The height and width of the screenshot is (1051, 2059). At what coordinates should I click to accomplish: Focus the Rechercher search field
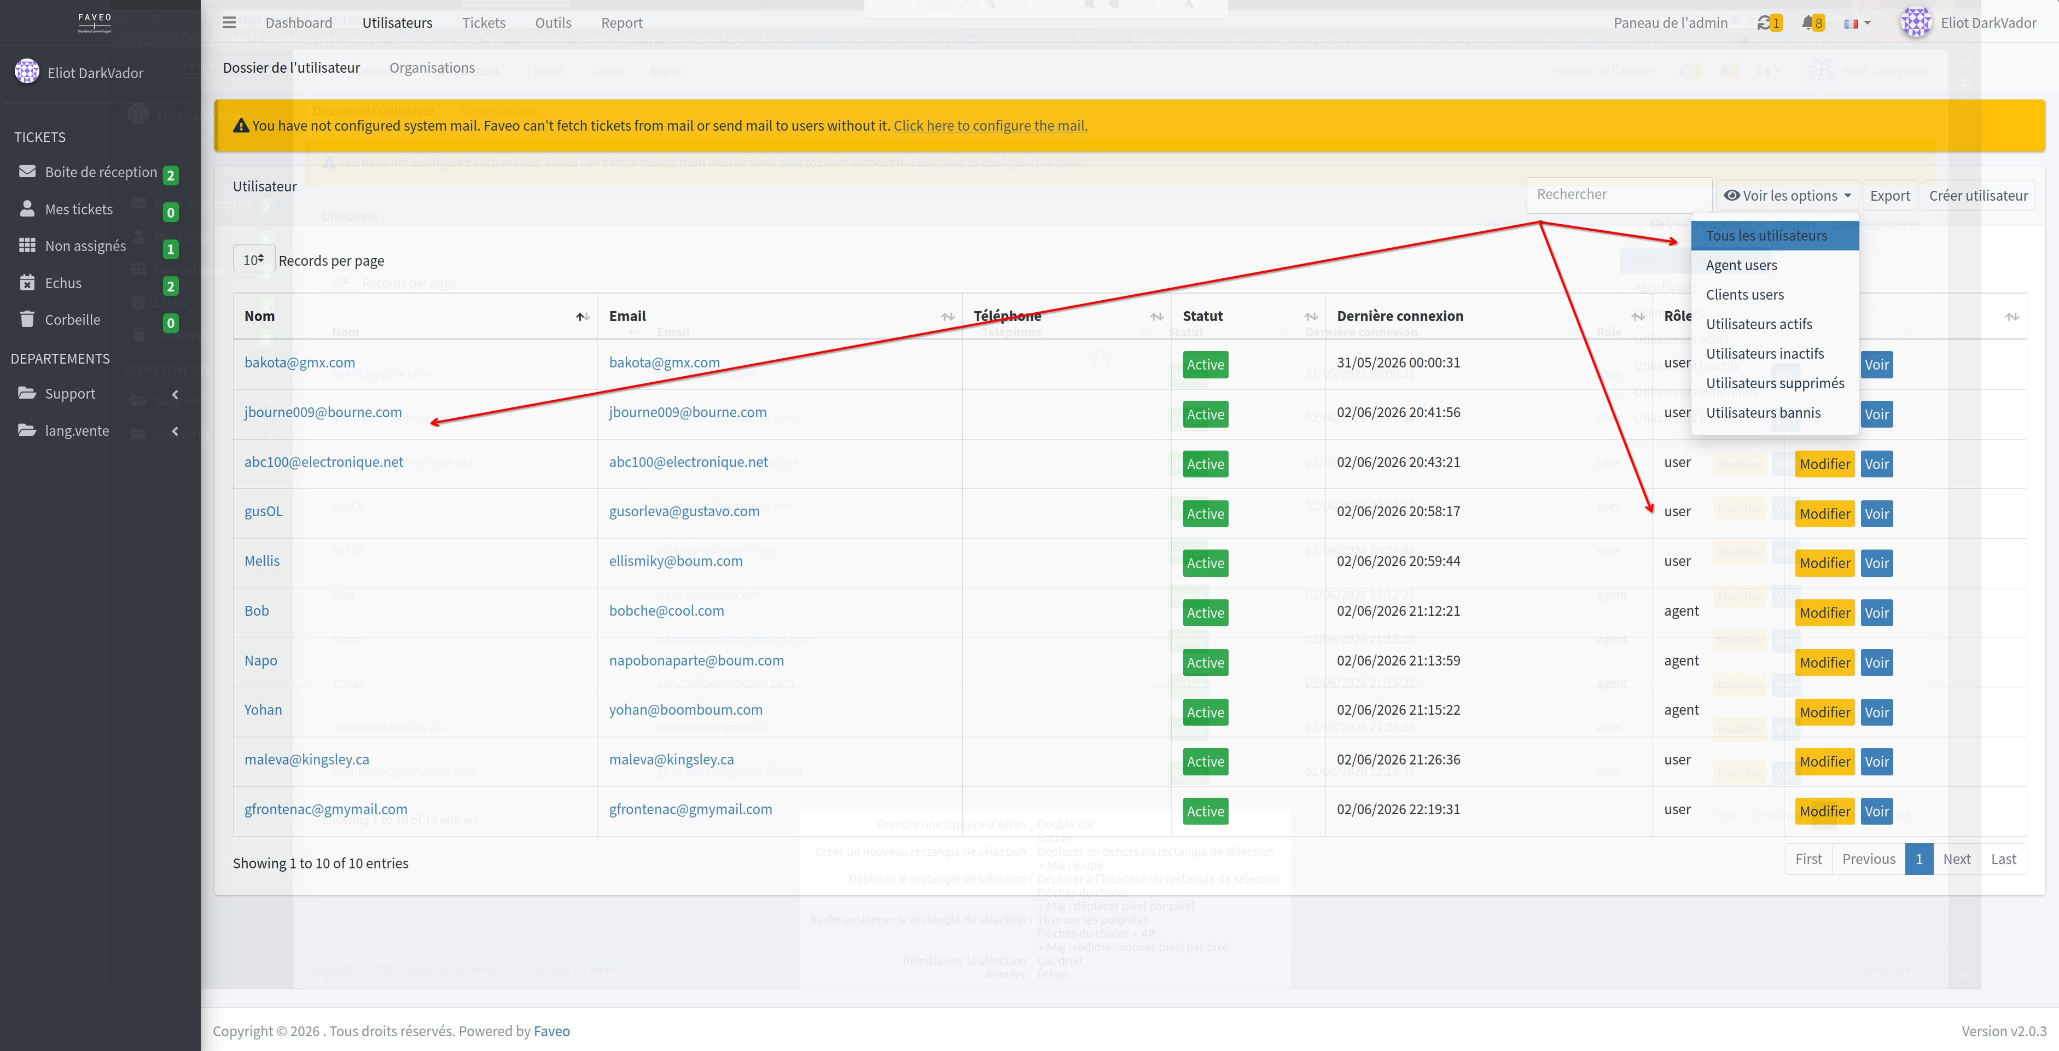(x=1619, y=194)
